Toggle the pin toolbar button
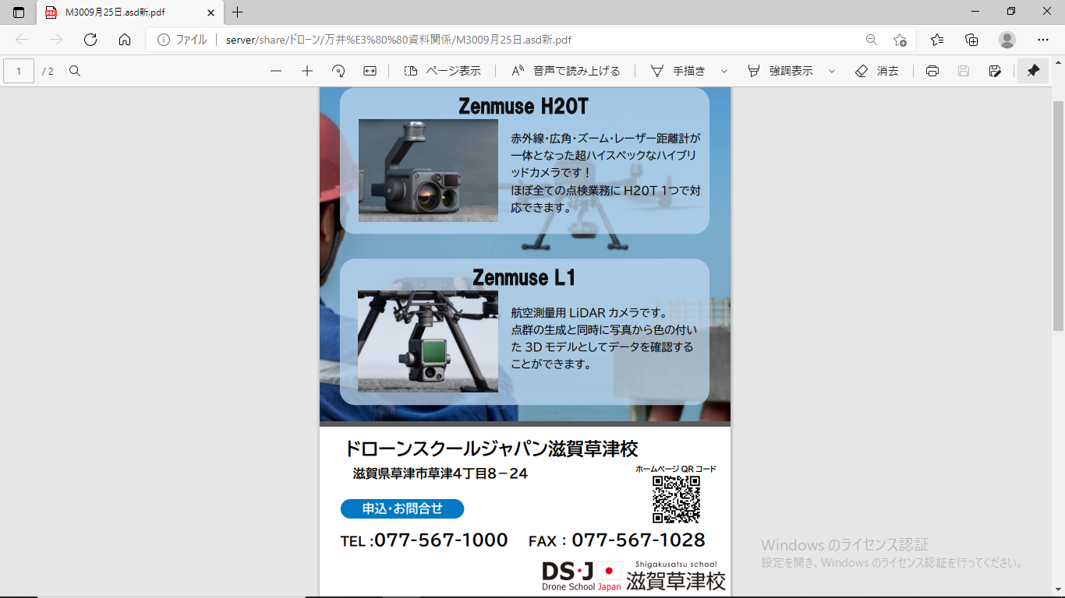The height and width of the screenshot is (598, 1065). [x=1033, y=71]
